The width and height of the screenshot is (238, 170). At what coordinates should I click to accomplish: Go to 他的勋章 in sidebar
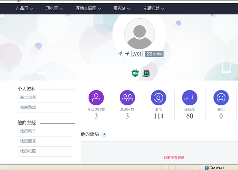point(28,108)
